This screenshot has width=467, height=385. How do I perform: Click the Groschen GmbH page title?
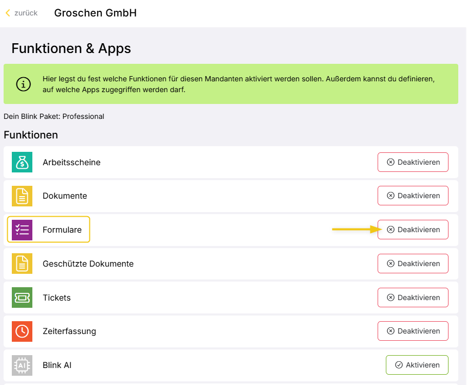pos(95,13)
